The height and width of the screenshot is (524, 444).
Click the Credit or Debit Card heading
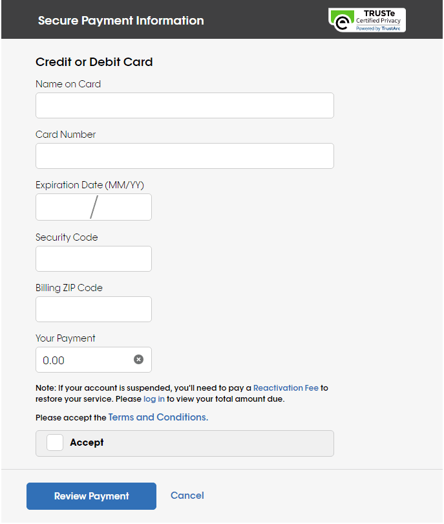[x=94, y=61]
